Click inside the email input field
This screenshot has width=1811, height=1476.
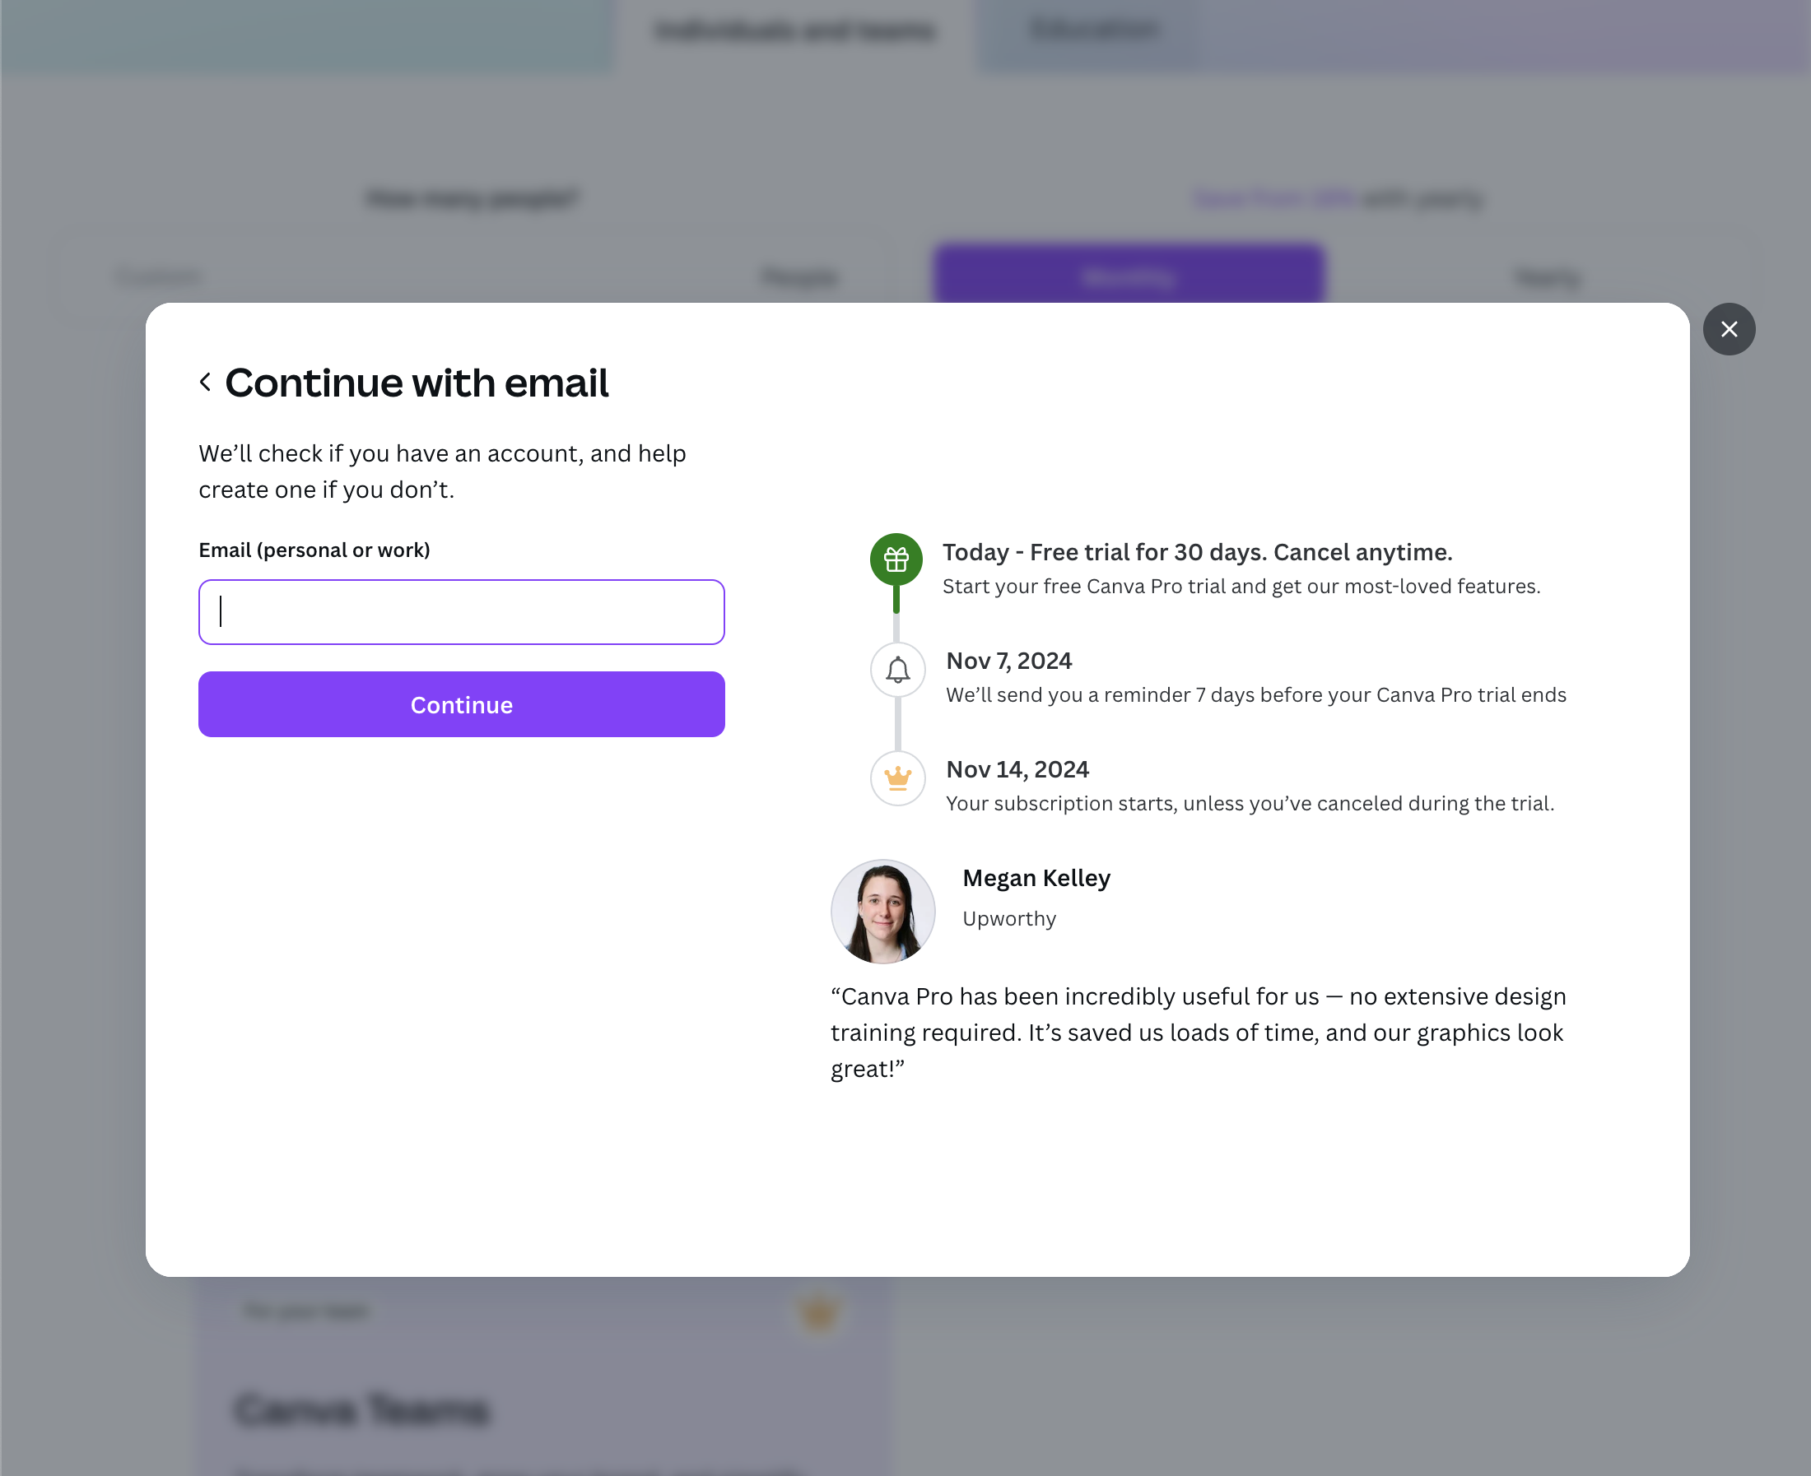click(x=460, y=611)
